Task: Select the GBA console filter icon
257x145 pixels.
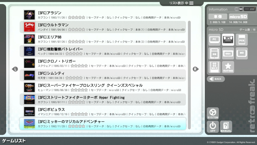Action: (x=228, y=53)
